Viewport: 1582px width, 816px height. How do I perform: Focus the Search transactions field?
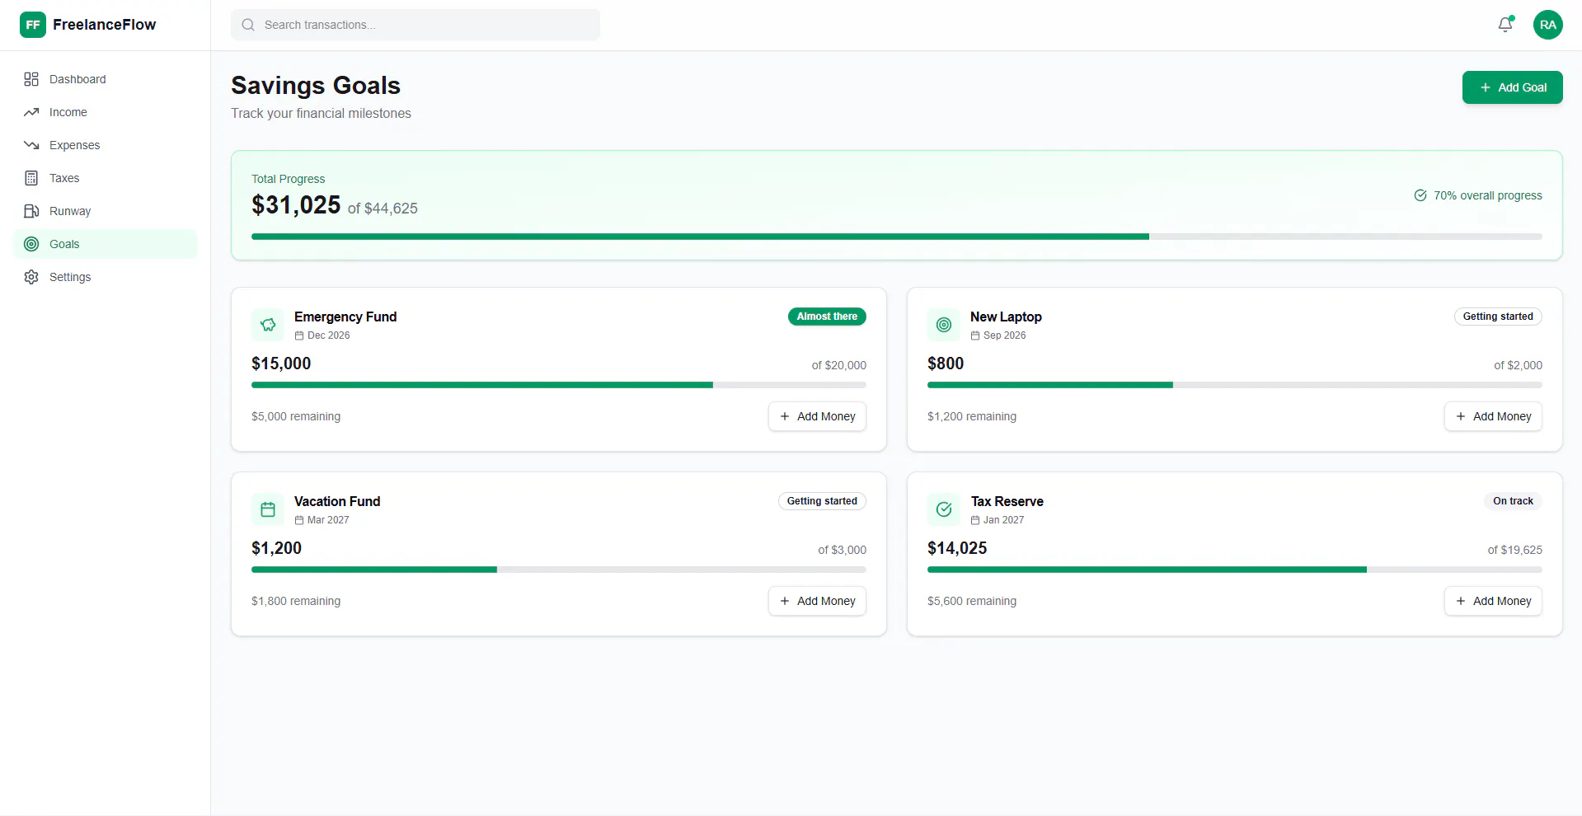click(415, 25)
